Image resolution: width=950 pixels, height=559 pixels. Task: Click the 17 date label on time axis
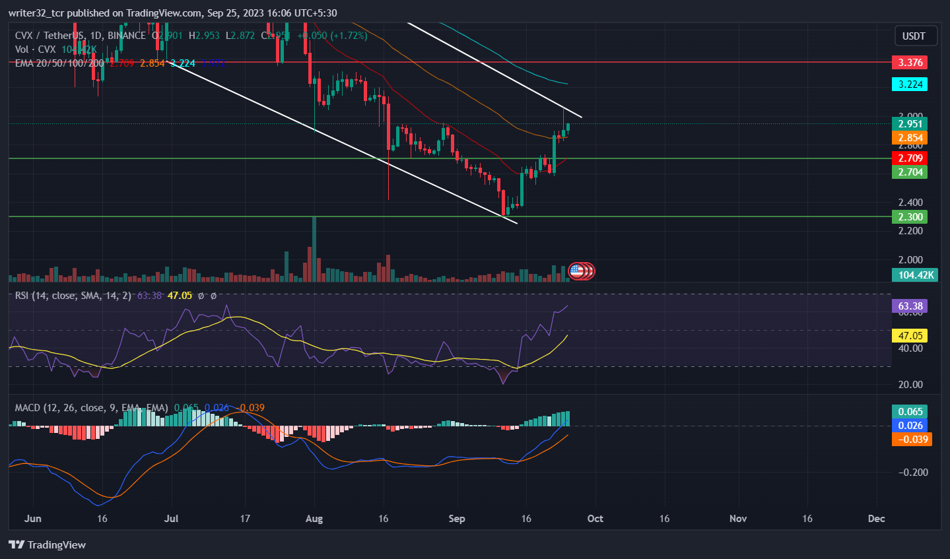(x=245, y=519)
